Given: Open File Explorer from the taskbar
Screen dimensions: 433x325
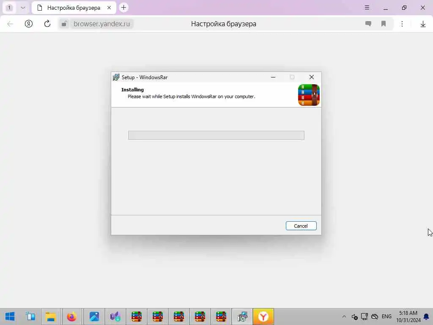Looking at the screenshot, I should (x=51, y=317).
